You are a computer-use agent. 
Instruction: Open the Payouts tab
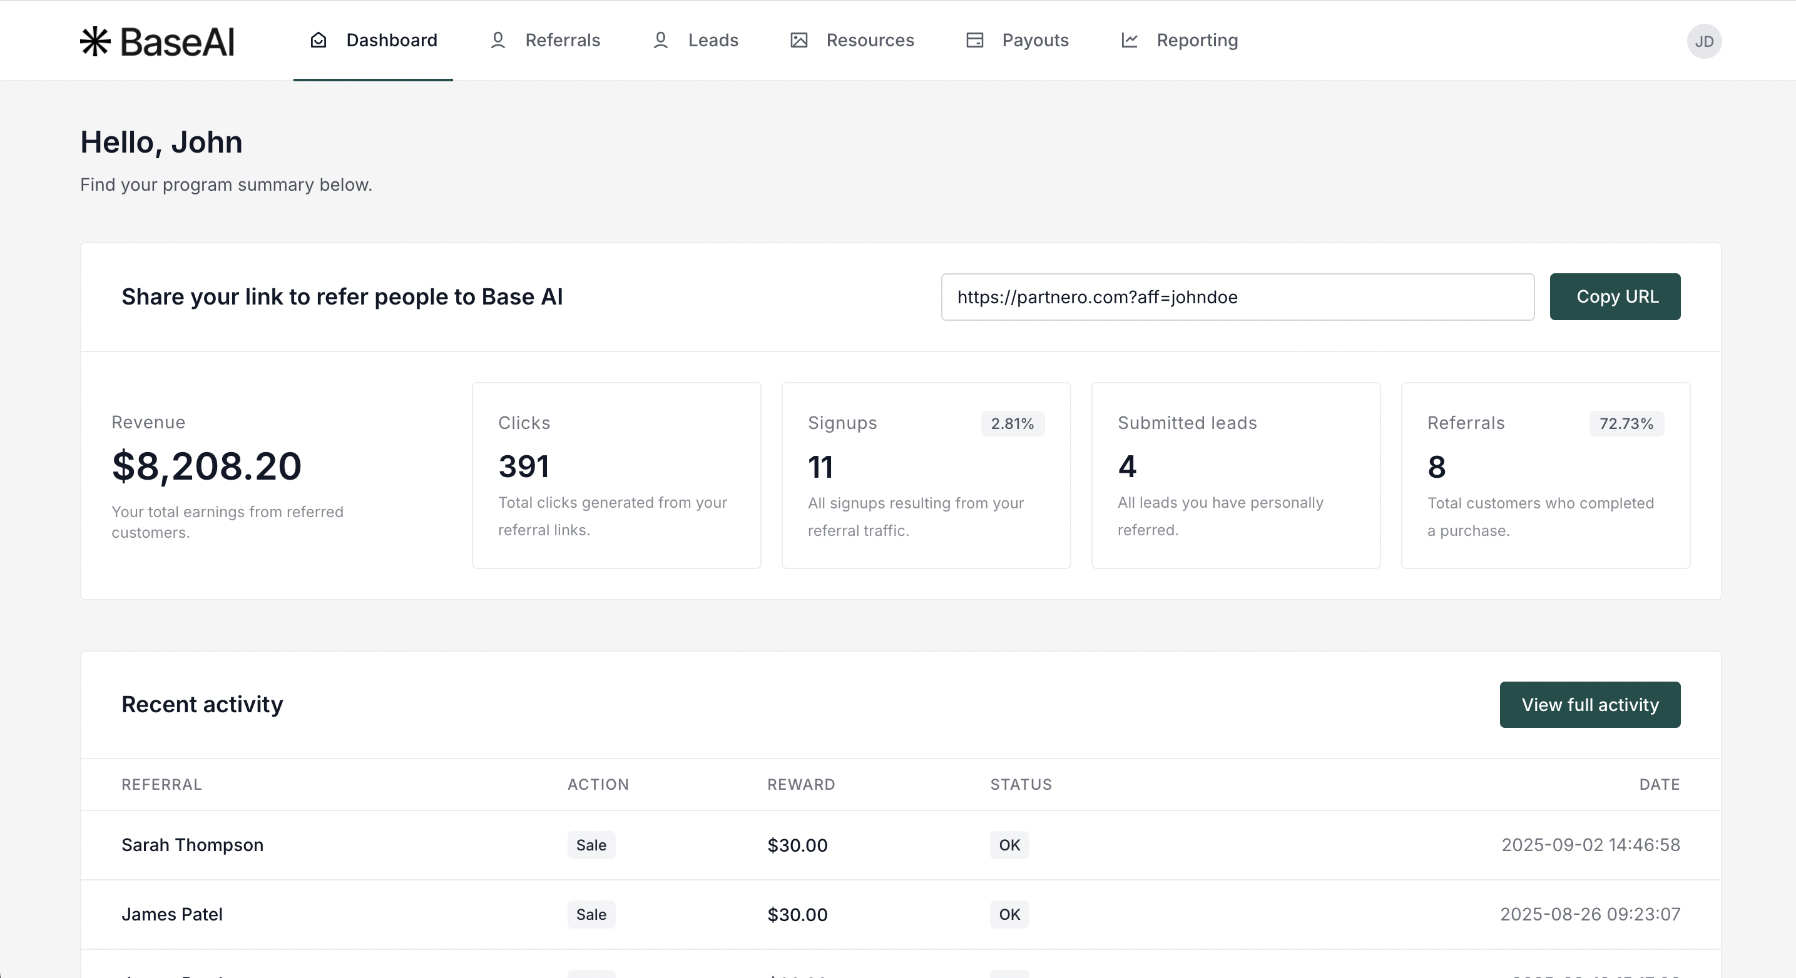click(1034, 41)
